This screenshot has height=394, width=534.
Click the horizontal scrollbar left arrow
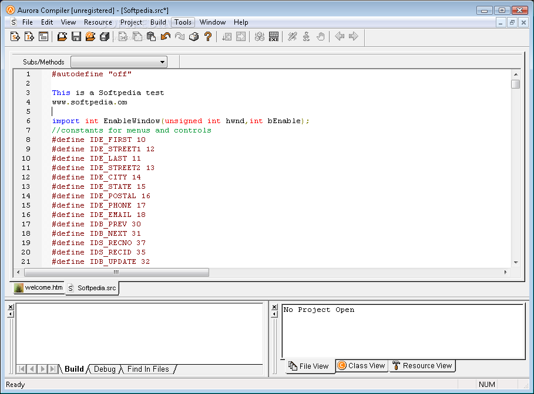pos(18,272)
